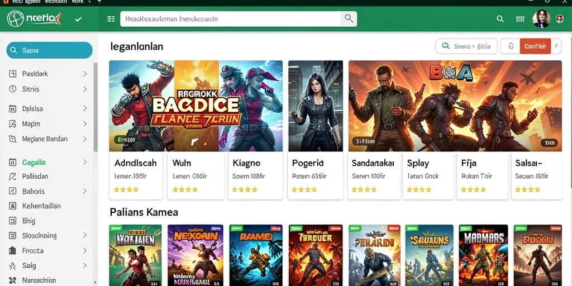Open the Adndlscah game card
The width and height of the screenshot is (572, 286).
[x=136, y=176]
